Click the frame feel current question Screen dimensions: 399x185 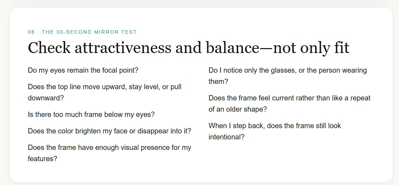coord(290,104)
